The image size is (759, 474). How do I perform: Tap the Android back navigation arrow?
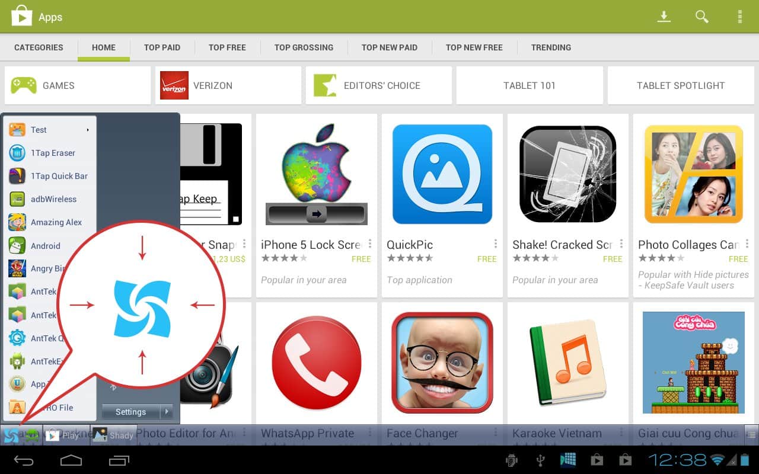[24, 460]
